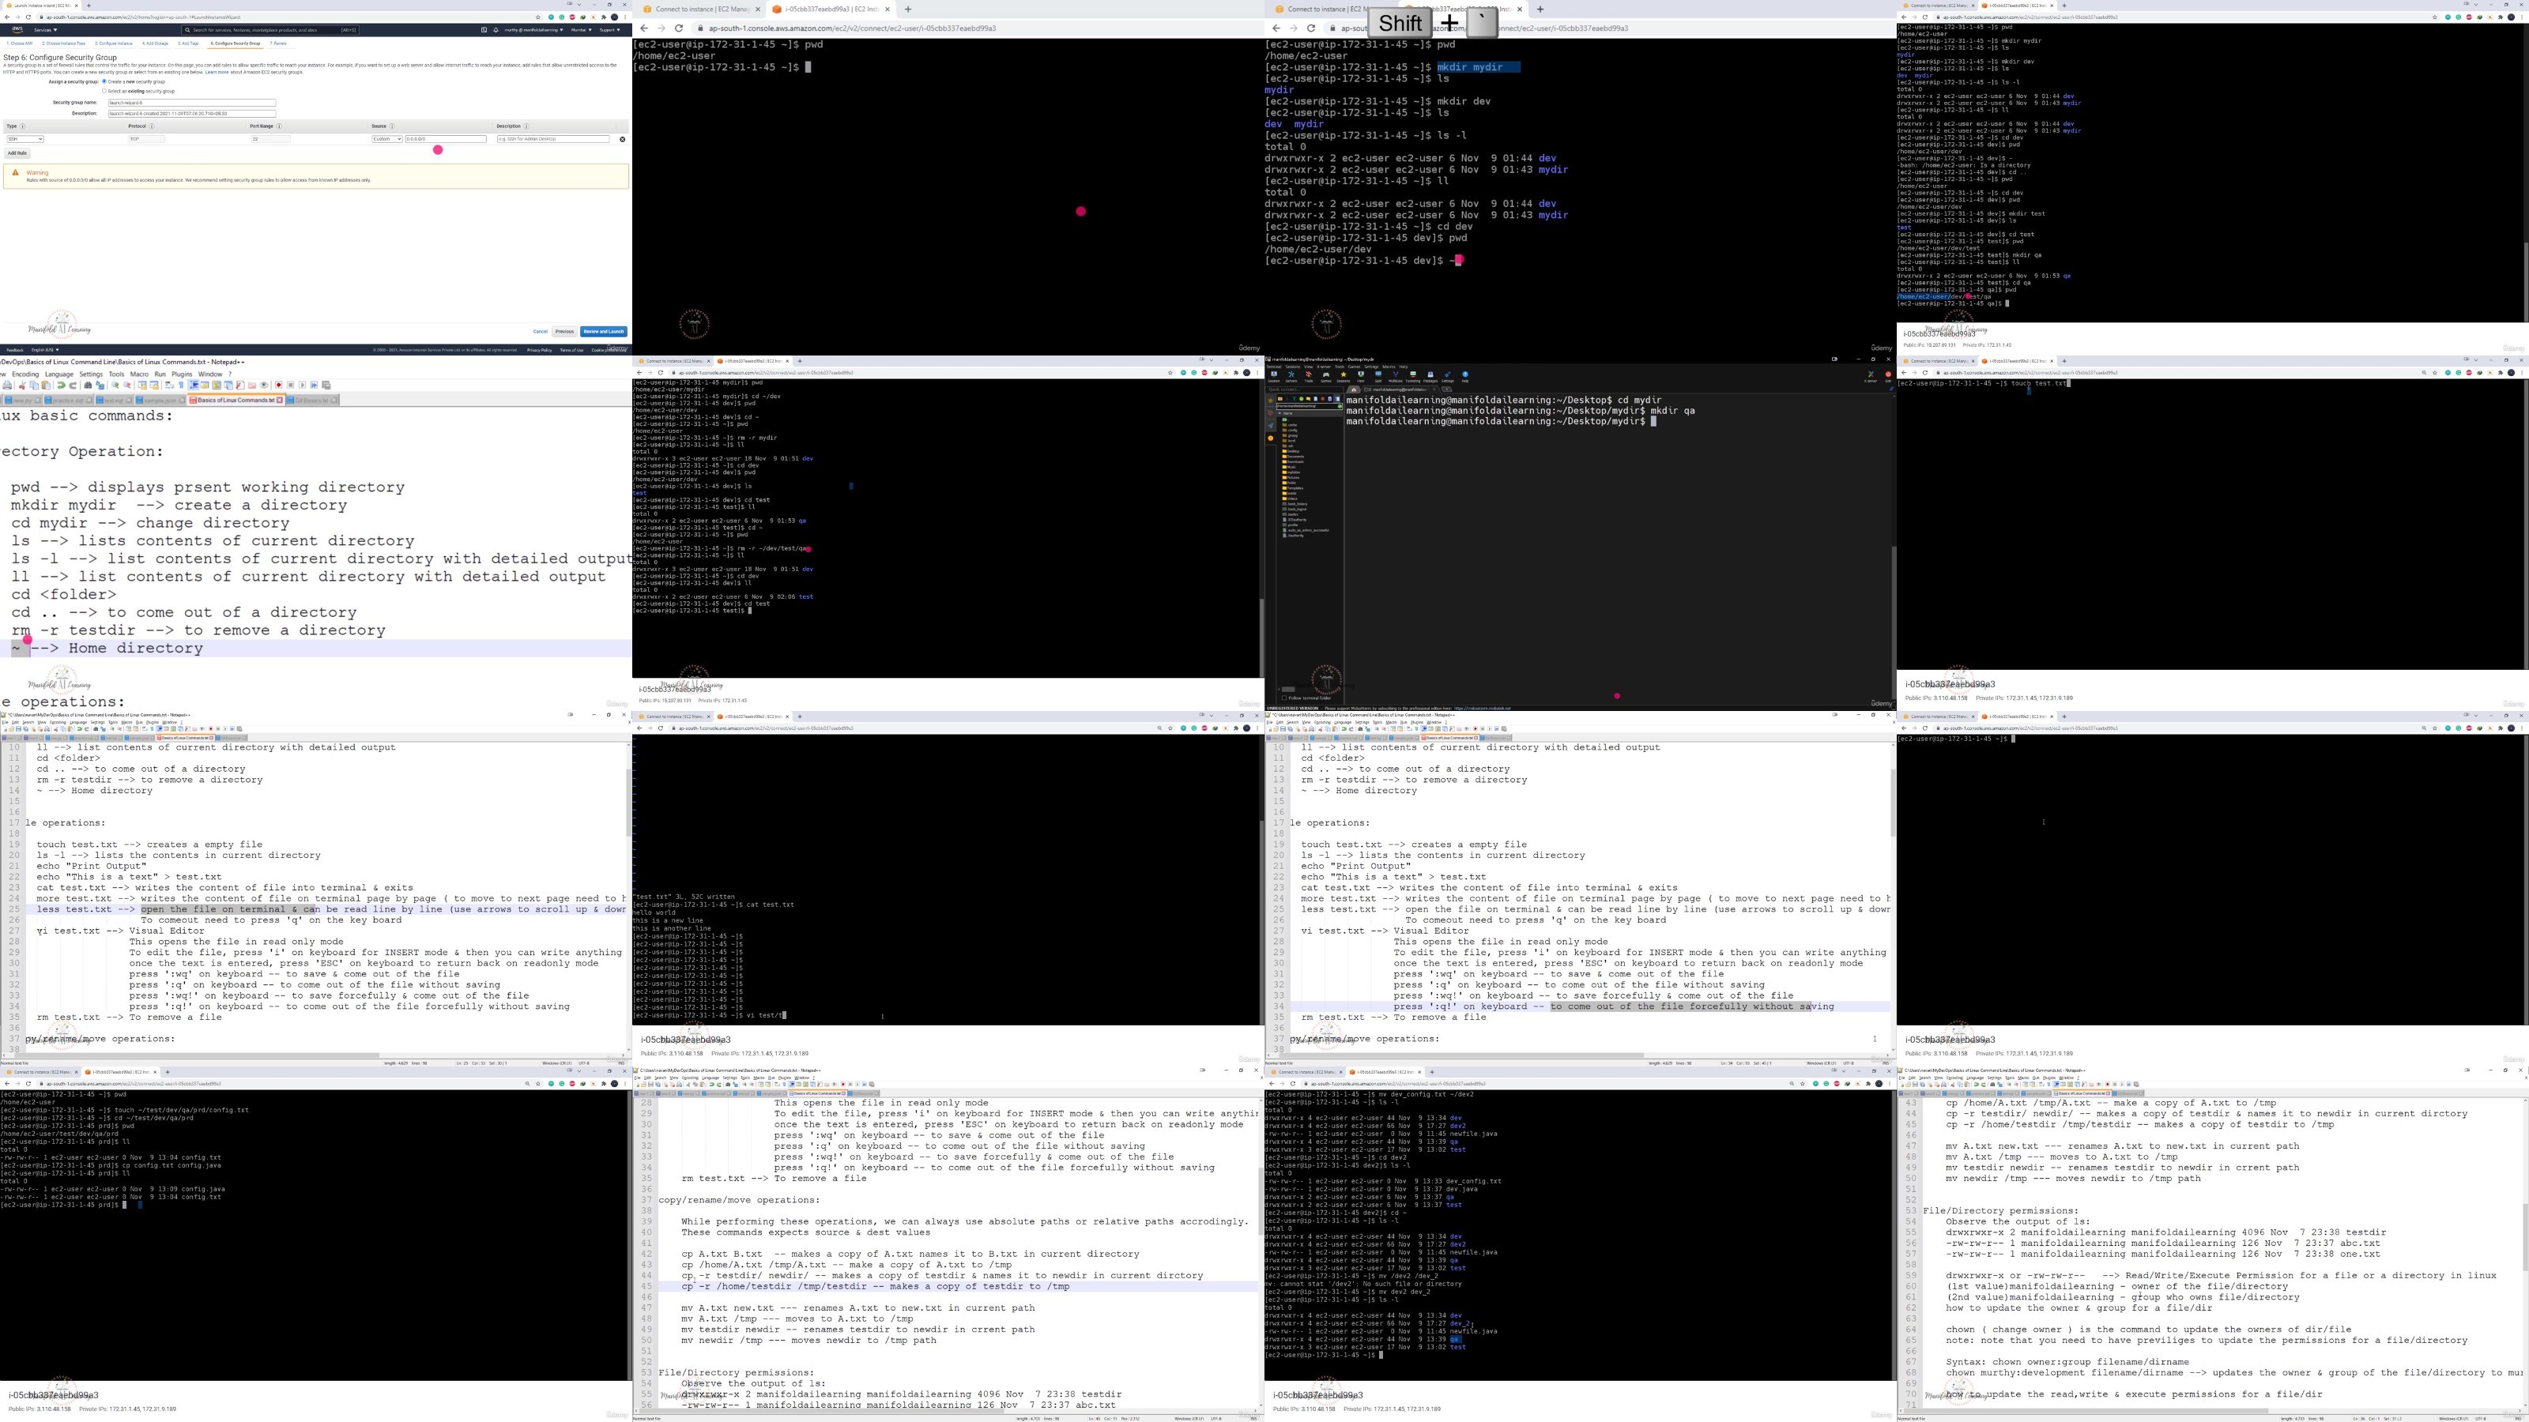Open the Mumbai region dropdown
This screenshot has width=2529, height=1422.
(x=582, y=31)
